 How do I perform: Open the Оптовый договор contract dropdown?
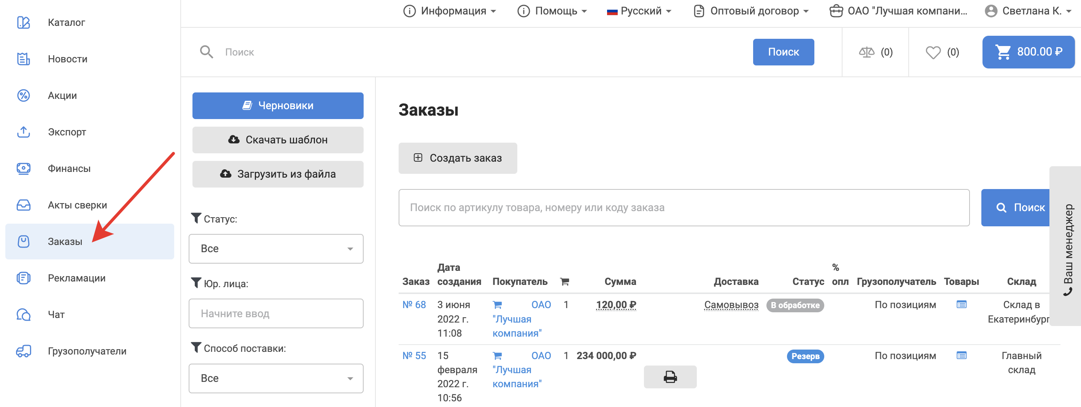(751, 11)
